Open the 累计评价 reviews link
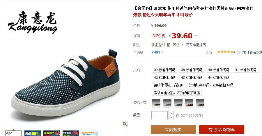This screenshot has height=136, width=262. click(x=252, y=52)
